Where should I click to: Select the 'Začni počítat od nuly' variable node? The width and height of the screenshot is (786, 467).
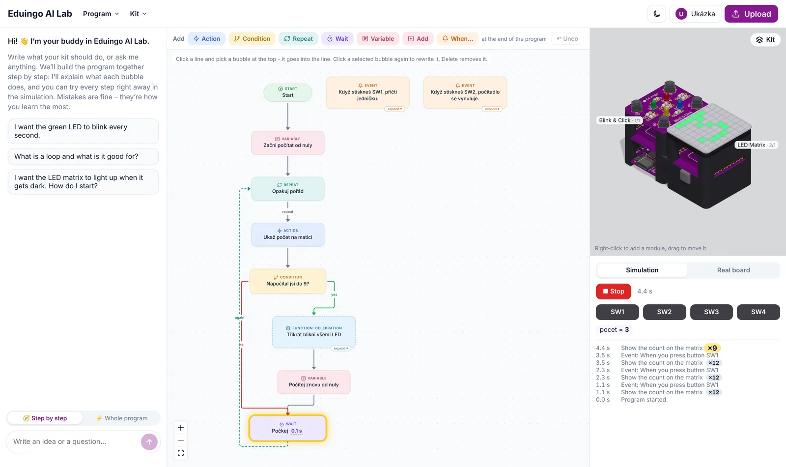288,143
